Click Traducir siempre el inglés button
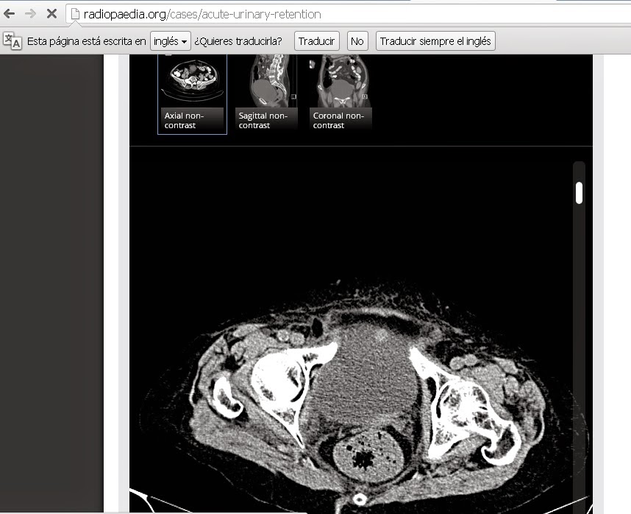The height and width of the screenshot is (514, 631). tap(435, 41)
